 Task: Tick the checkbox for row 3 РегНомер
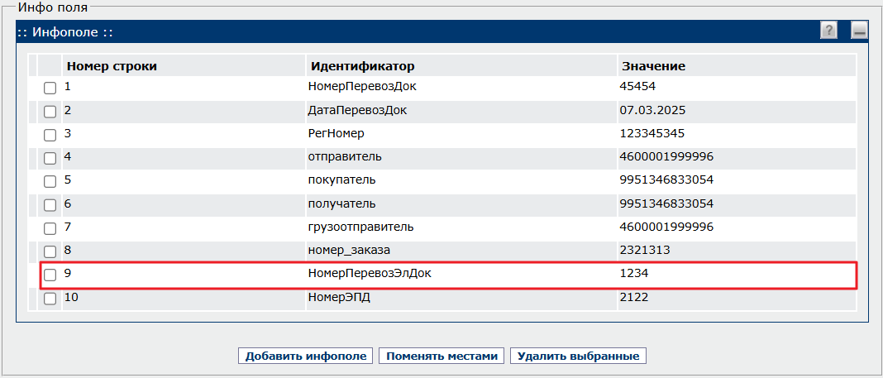pos(50,134)
